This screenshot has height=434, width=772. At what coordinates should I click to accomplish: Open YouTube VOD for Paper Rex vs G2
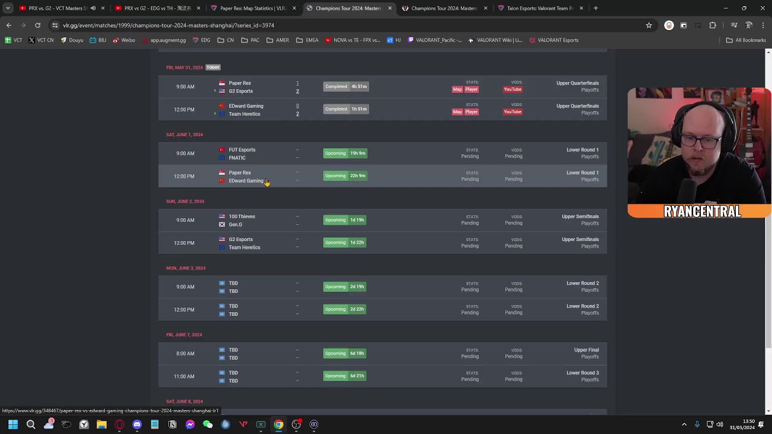tap(513, 89)
